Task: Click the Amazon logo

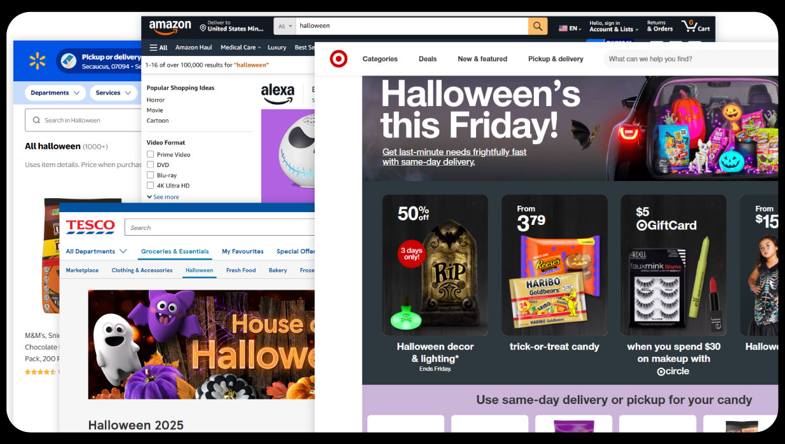Action: coord(170,27)
